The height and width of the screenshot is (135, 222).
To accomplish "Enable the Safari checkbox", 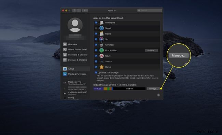I will pyautogui.click(x=96, y=28).
